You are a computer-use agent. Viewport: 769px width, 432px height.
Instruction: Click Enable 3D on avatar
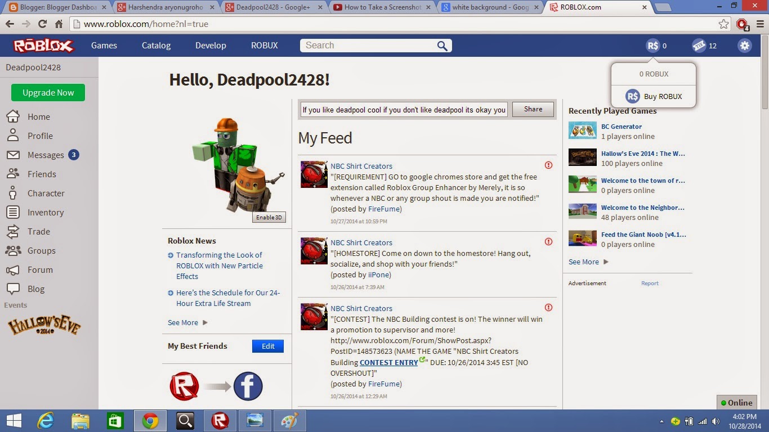[269, 218]
